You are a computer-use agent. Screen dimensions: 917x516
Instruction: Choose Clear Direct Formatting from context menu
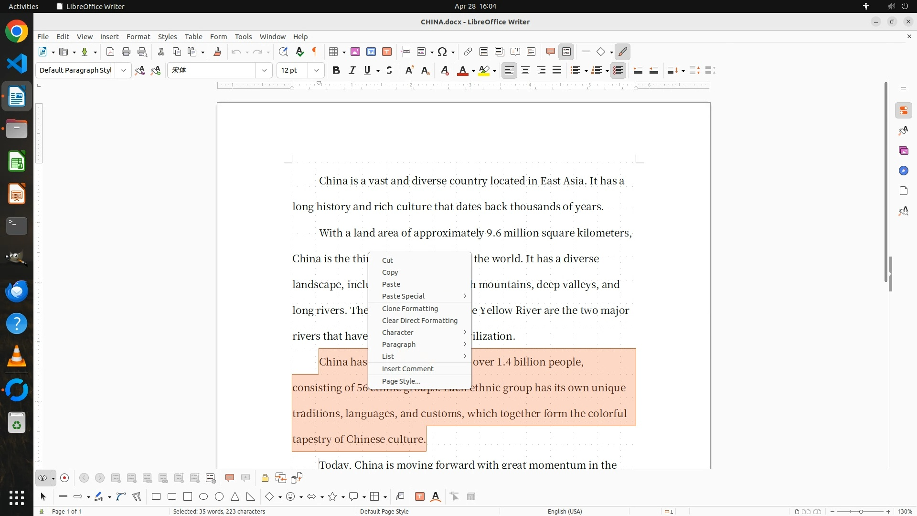(419, 321)
